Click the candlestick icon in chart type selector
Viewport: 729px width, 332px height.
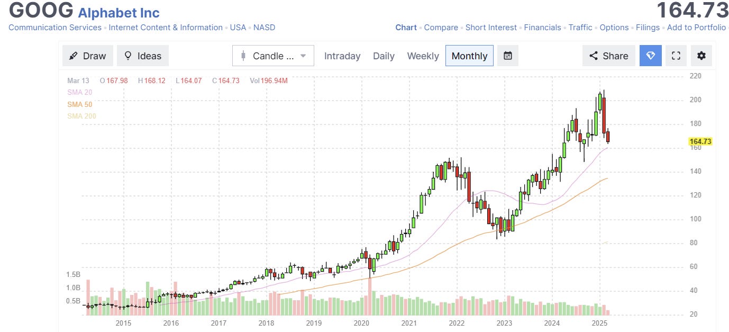[243, 56]
